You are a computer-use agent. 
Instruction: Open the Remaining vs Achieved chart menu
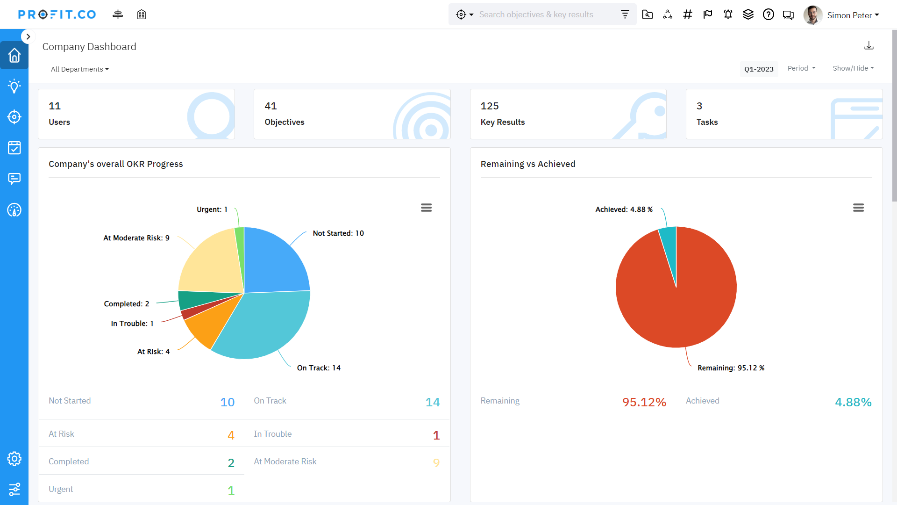859,207
